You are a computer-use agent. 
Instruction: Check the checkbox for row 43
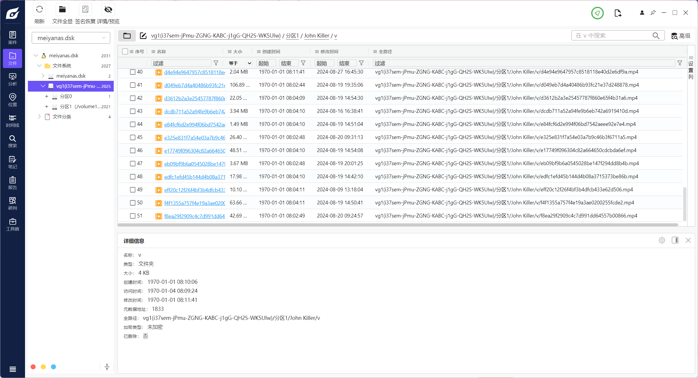click(x=133, y=111)
